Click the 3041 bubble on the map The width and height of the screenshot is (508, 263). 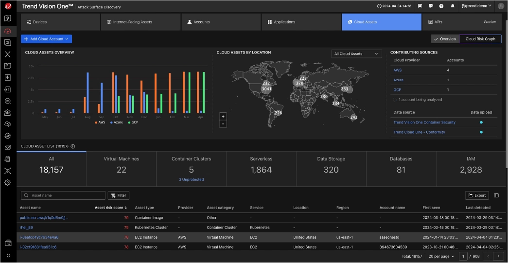[266, 89]
